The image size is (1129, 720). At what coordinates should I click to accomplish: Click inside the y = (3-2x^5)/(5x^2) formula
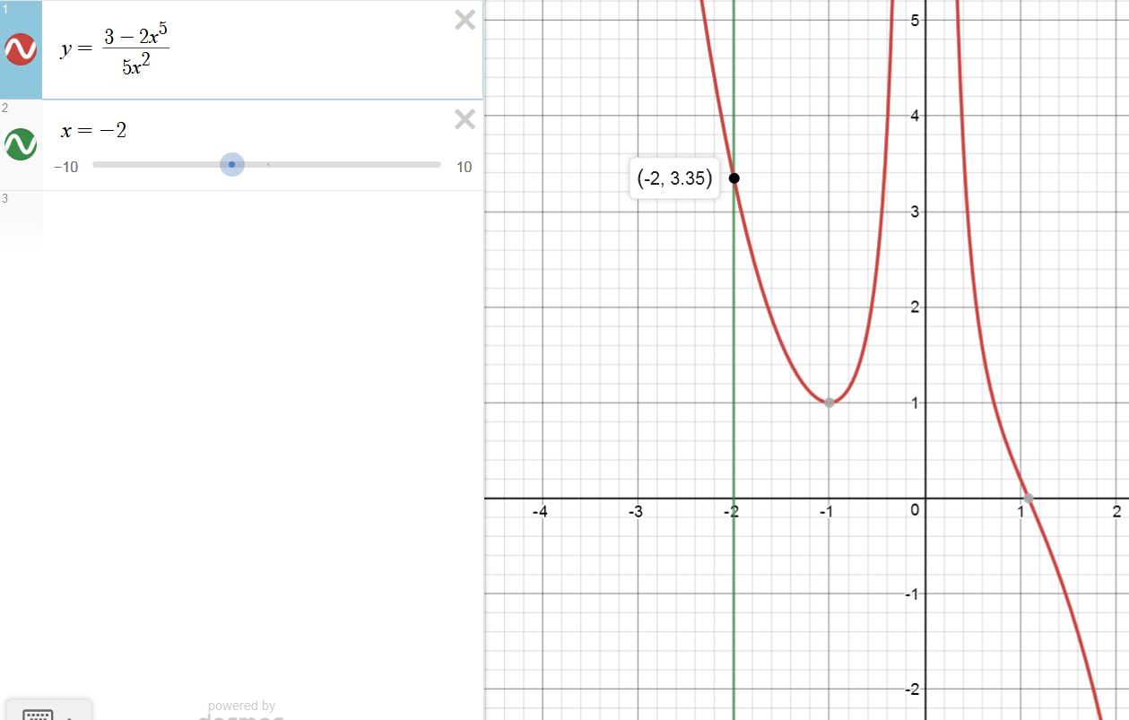click(x=115, y=49)
